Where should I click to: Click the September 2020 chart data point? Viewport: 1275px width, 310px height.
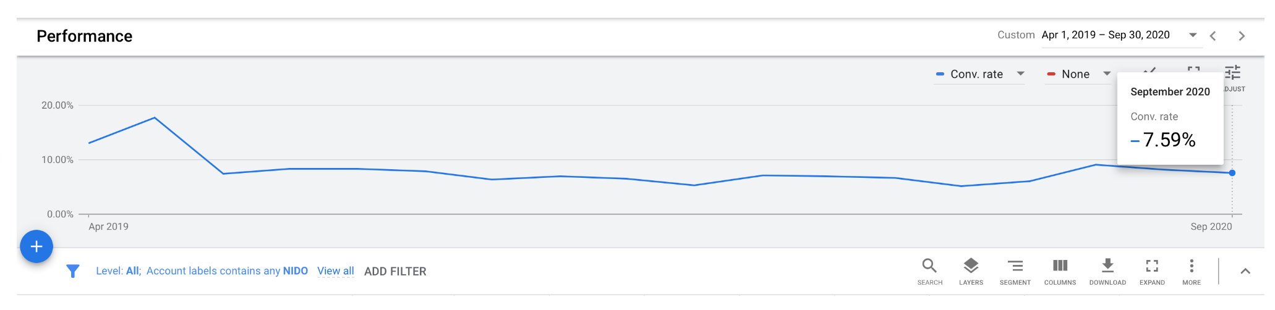[x=1232, y=173]
